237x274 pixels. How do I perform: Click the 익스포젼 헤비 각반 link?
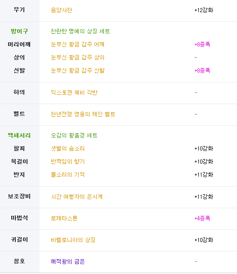(74, 92)
